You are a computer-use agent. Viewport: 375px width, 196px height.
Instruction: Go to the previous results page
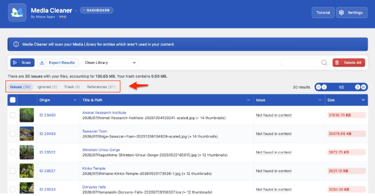(x=324, y=87)
